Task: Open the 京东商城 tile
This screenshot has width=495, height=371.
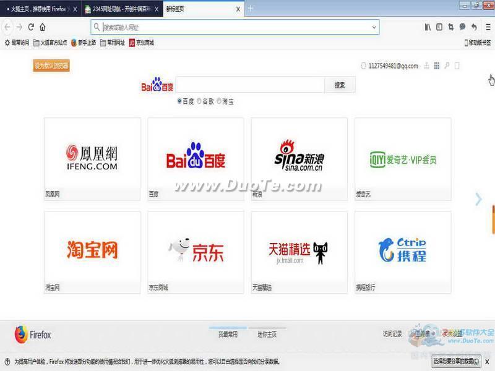Action: tap(196, 252)
